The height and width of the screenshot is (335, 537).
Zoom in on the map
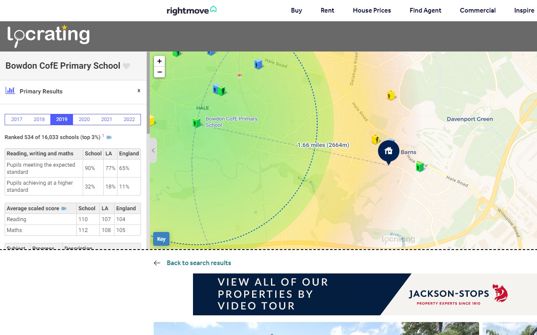pyautogui.click(x=159, y=61)
